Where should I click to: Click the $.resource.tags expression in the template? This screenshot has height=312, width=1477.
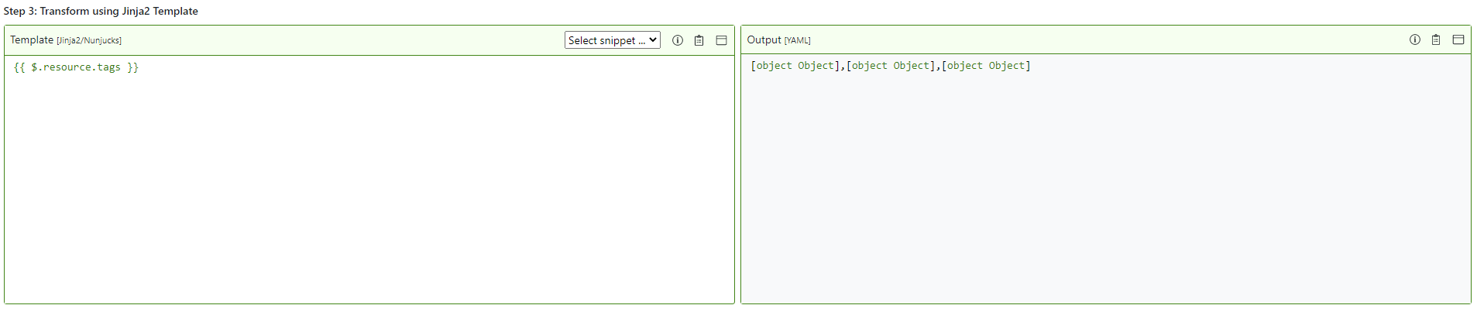pos(76,67)
